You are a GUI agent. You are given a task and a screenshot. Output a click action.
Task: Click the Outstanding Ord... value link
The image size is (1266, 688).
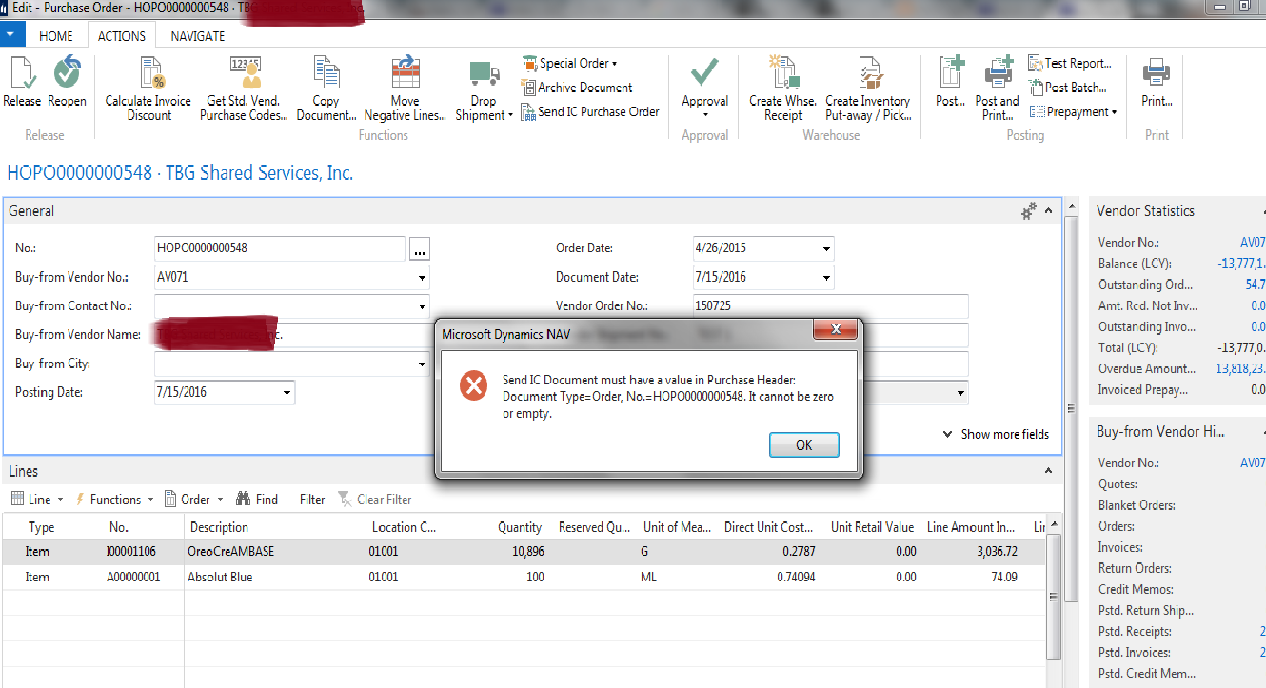(x=1256, y=285)
